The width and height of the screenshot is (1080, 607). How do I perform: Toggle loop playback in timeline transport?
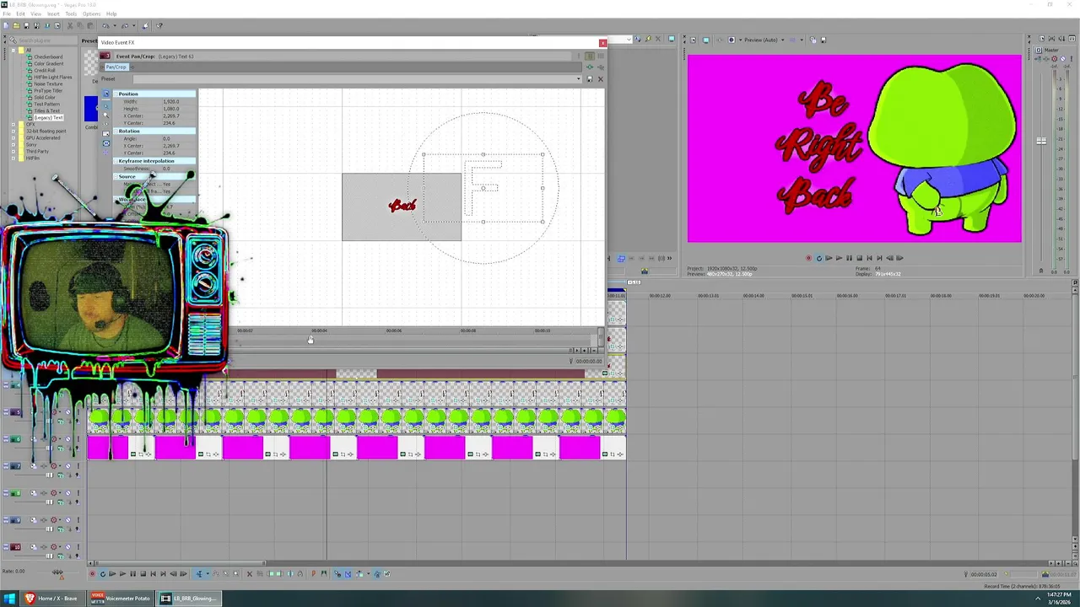pos(103,574)
